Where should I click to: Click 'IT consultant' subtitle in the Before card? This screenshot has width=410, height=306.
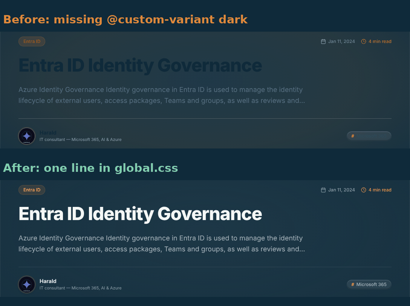[80, 139]
